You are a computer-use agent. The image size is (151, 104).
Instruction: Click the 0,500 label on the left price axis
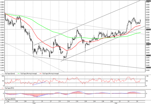pos(2,35)
